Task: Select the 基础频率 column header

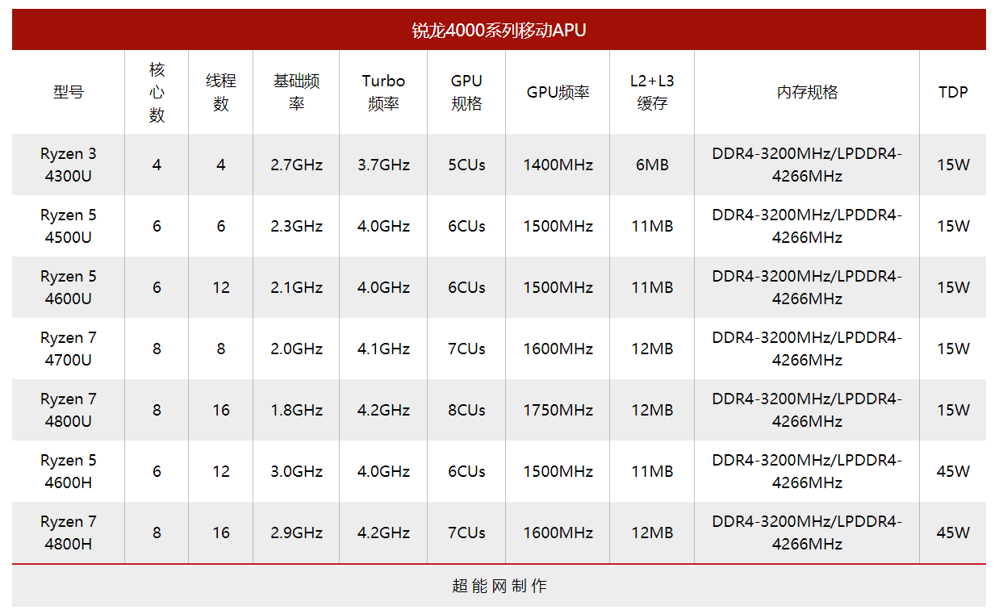Action: pyautogui.click(x=296, y=92)
